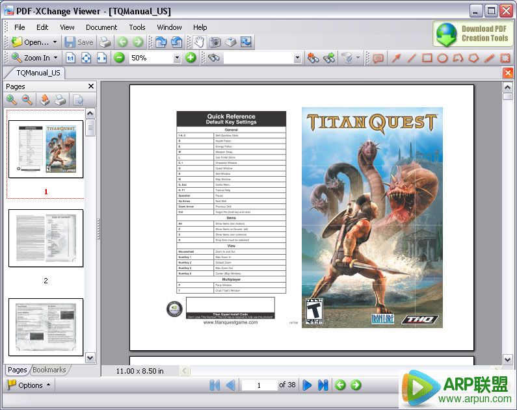Go to previous page arrow
This screenshot has width=517, height=410.
[230, 385]
